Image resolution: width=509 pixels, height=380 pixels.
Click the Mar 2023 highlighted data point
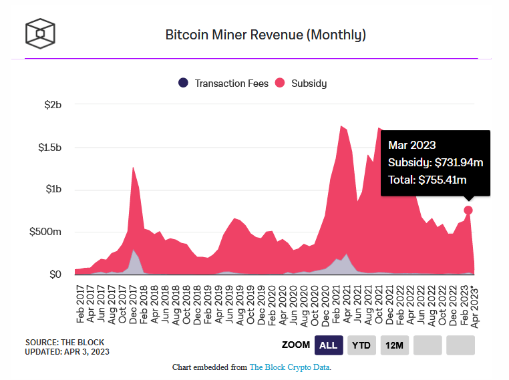pos(468,210)
